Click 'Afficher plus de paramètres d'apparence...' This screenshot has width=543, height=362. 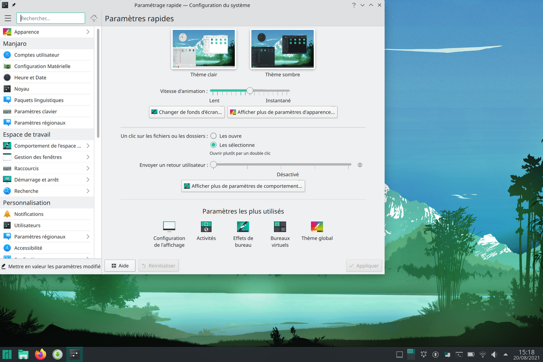[x=283, y=112]
